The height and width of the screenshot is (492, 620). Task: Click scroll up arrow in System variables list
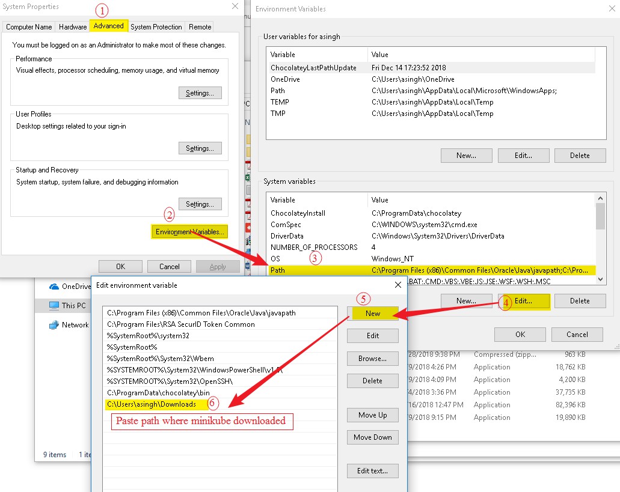click(600, 198)
